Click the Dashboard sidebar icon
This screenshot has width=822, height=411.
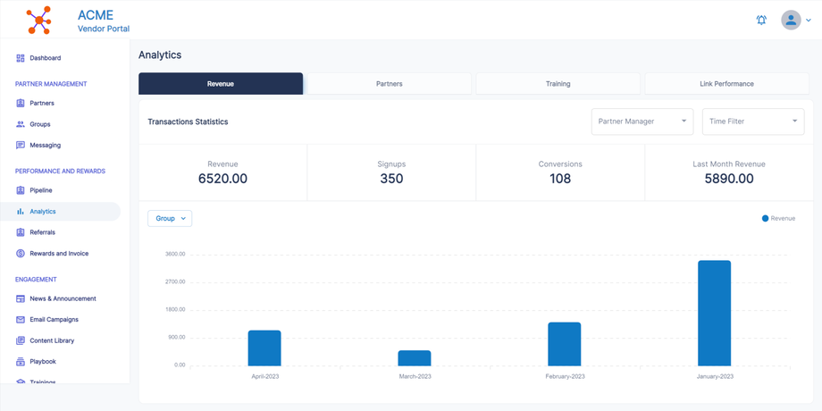21,58
